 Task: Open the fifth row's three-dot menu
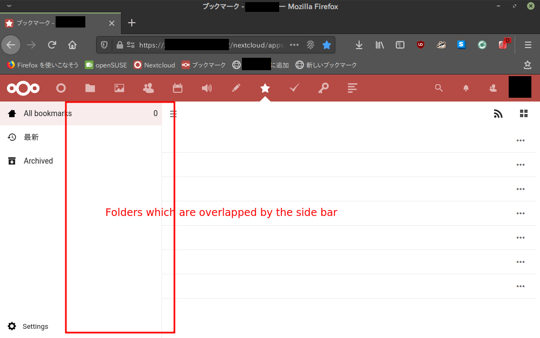point(521,238)
